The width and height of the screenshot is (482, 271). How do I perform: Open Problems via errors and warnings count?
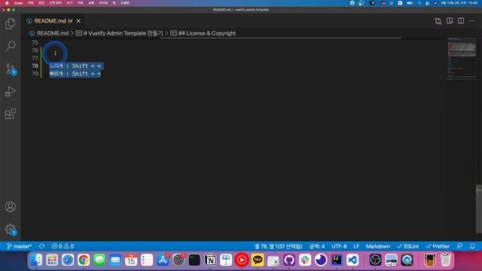click(x=63, y=246)
